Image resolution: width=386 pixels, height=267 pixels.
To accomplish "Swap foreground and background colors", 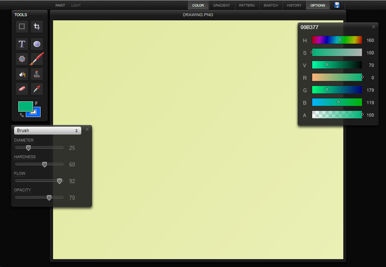I will click(x=22, y=115).
